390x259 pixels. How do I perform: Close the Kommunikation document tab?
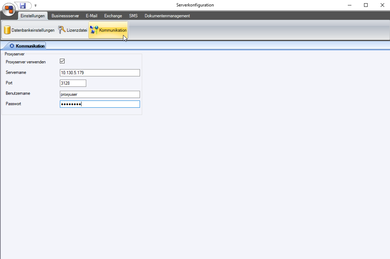point(12,46)
